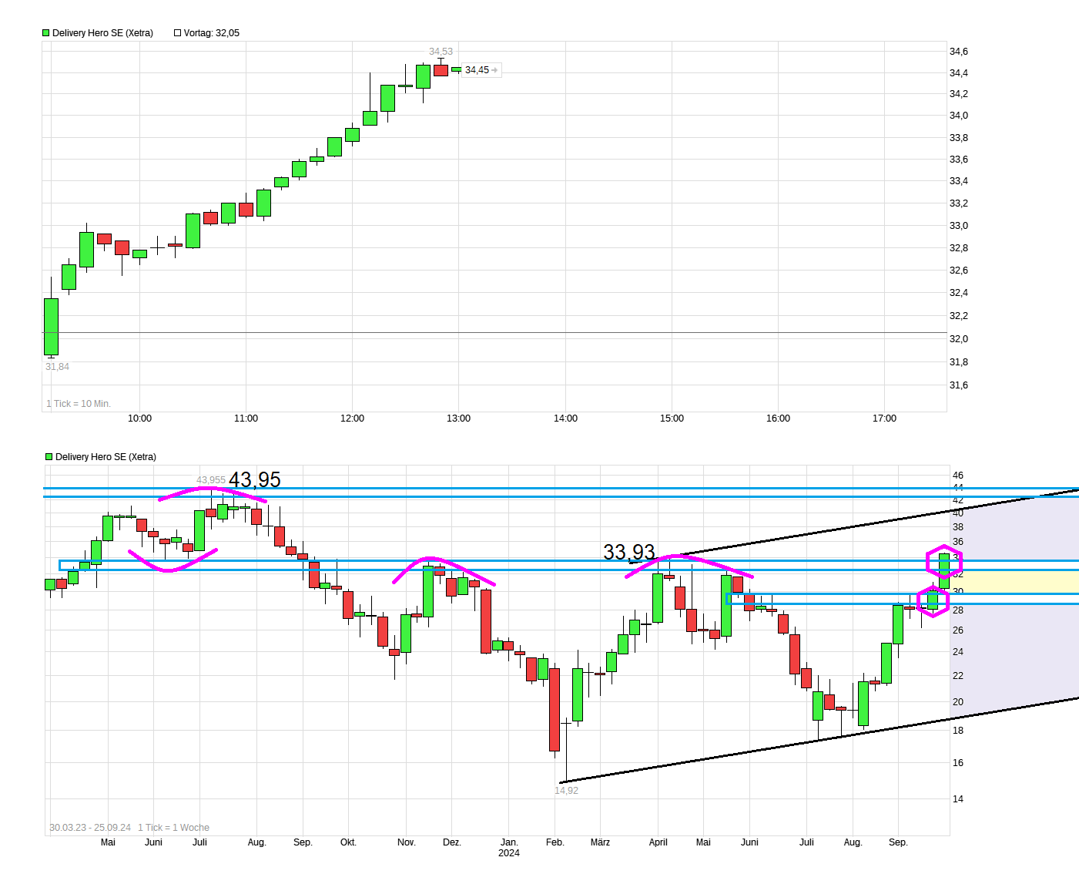This screenshot has height=874, width=1079.
Task: Click the 14,92 low price marker label
Action: click(566, 790)
